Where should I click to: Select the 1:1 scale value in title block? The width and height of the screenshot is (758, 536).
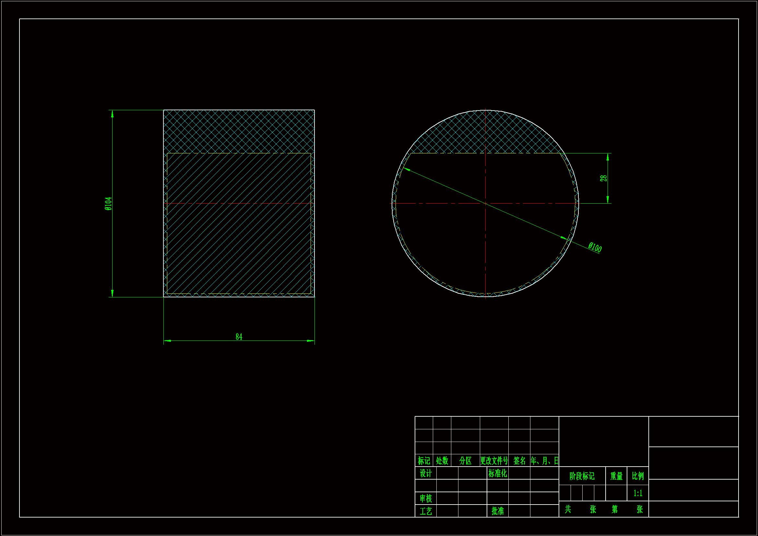638,493
